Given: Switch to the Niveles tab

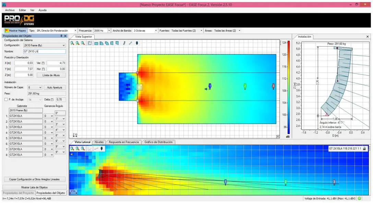Looking at the screenshot, I should (x=99, y=142).
